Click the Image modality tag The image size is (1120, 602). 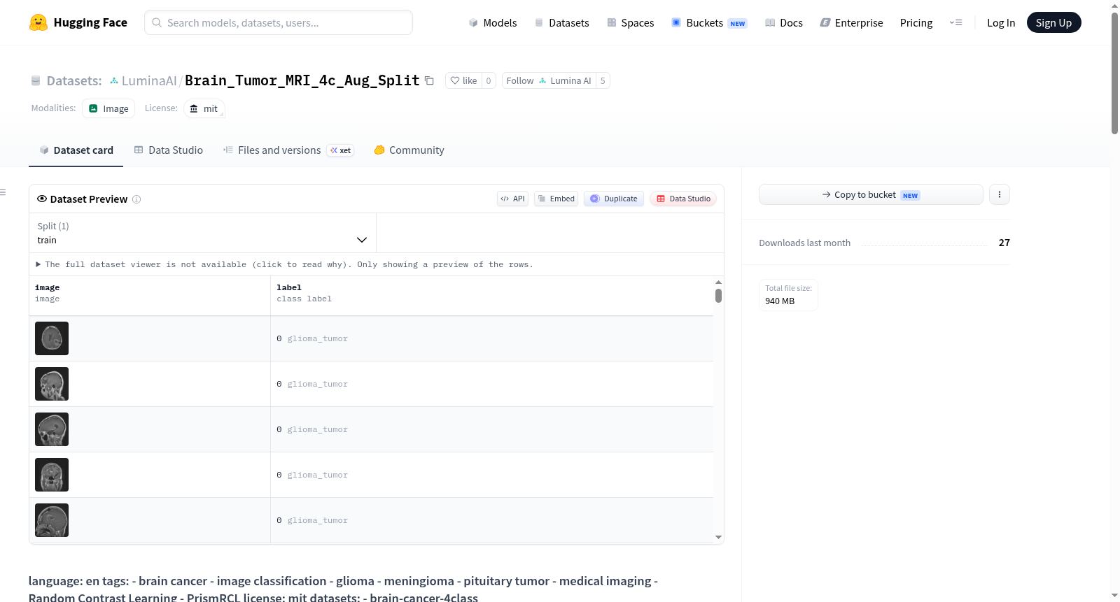108,108
